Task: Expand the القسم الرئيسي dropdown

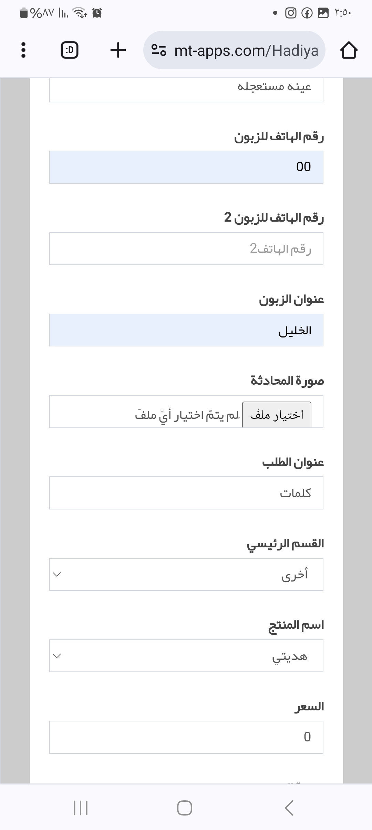Action: tap(186, 574)
